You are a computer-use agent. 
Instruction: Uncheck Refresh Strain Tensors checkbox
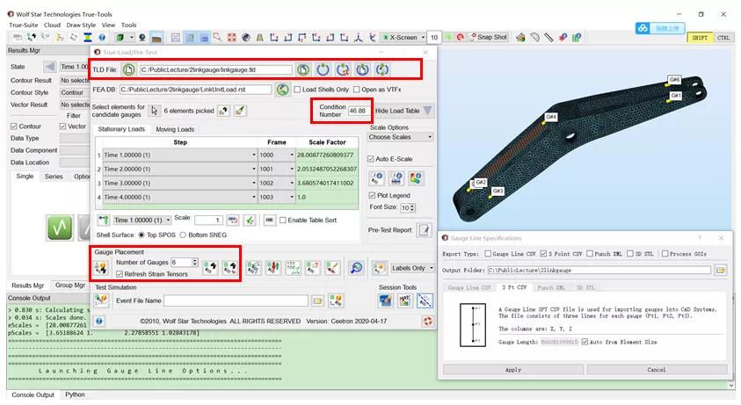pos(120,274)
